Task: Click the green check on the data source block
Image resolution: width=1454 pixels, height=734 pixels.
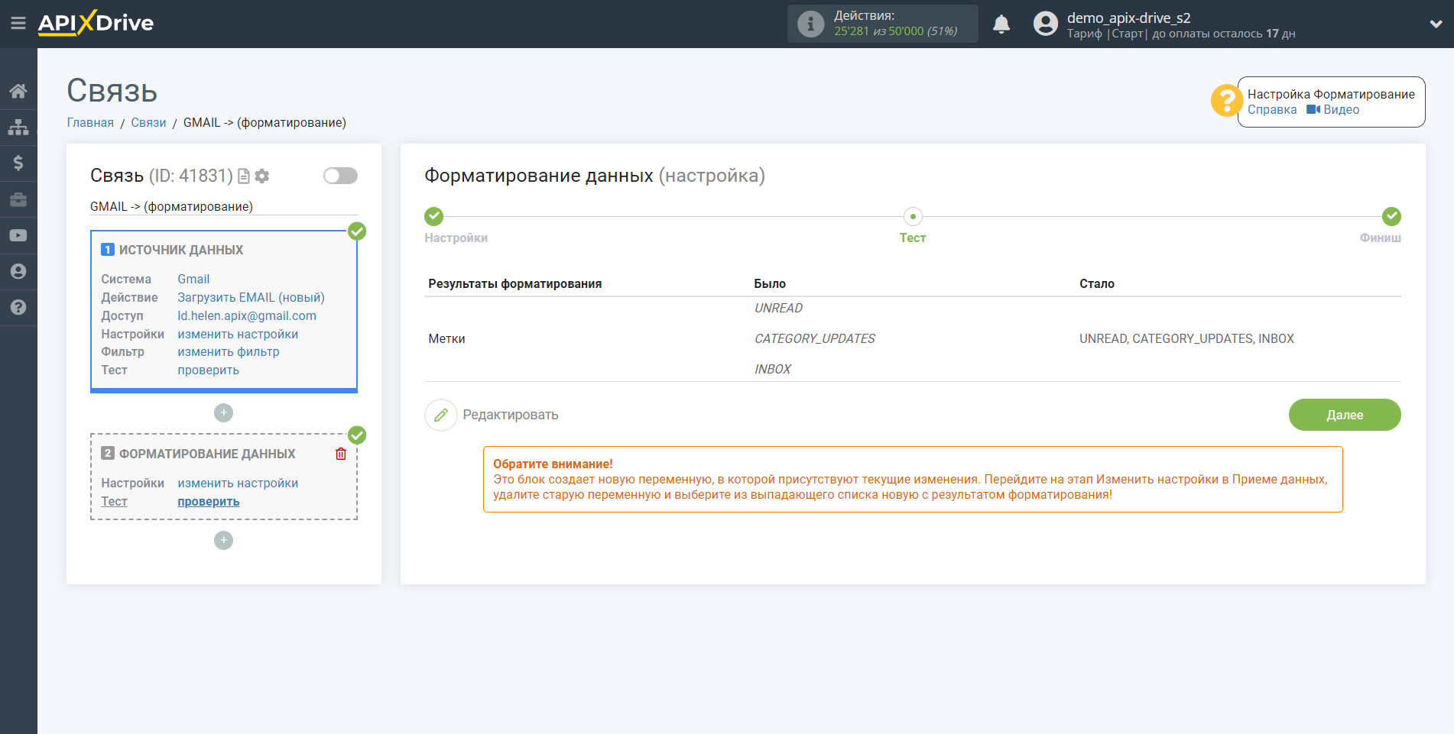Action: click(357, 231)
